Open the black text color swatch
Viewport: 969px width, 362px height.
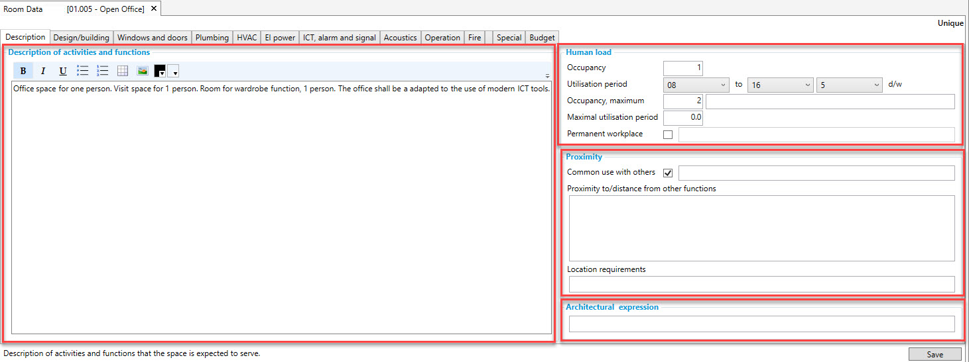(x=160, y=71)
